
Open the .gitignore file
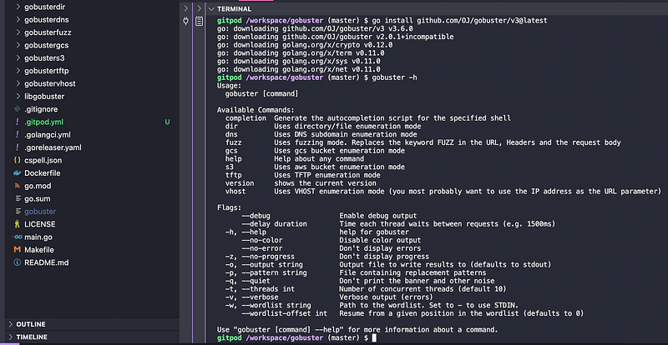[41, 109]
